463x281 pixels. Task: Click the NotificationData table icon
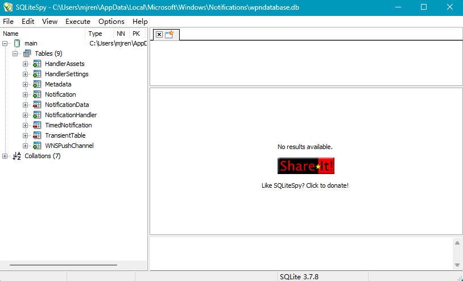(37, 105)
